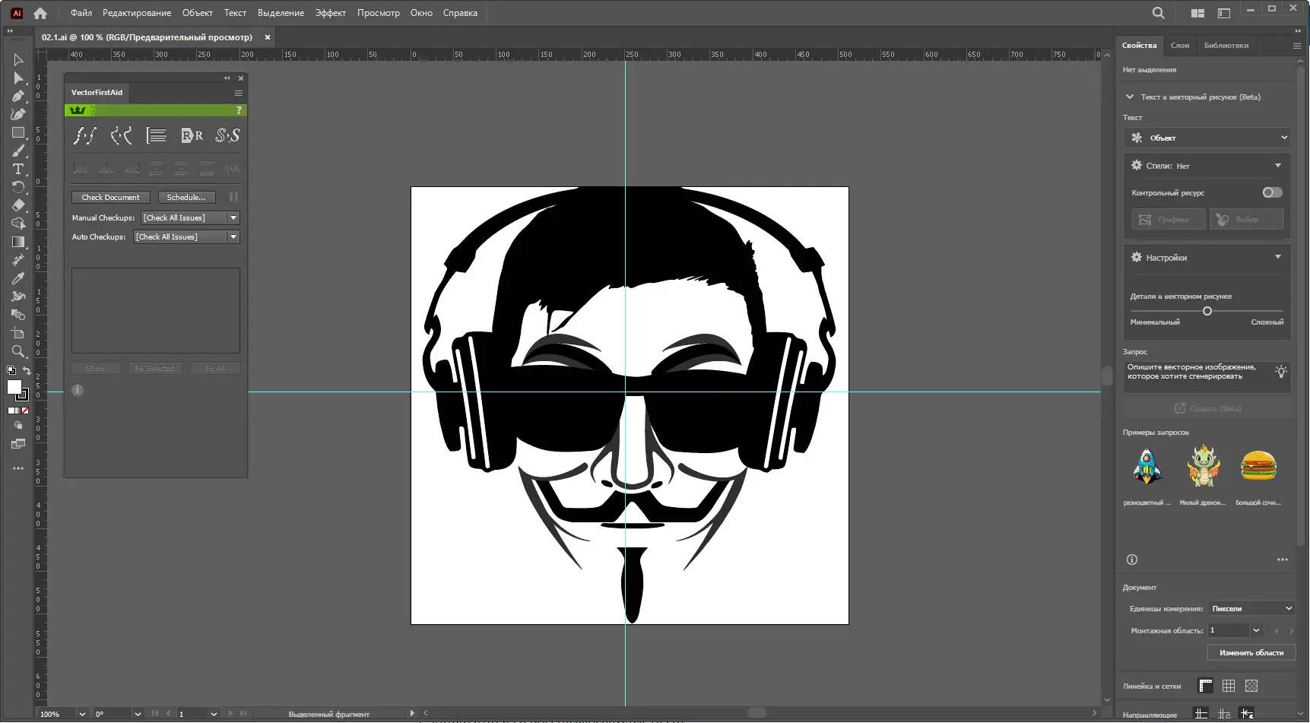Viewport: 1310px width, 723px height.
Task: Toggle the Контрольный ресурс switch
Action: click(1272, 192)
